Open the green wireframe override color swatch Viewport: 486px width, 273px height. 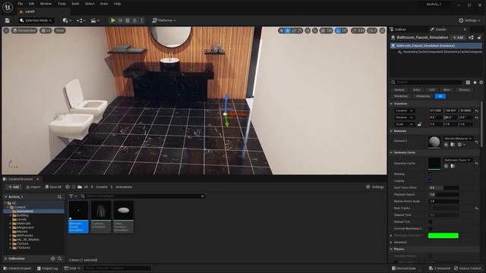click(x=443, y=236)
